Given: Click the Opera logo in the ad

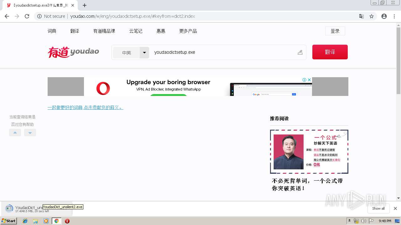Looking at the screenshot, I should pyautogui.click(x=103, y=88).
